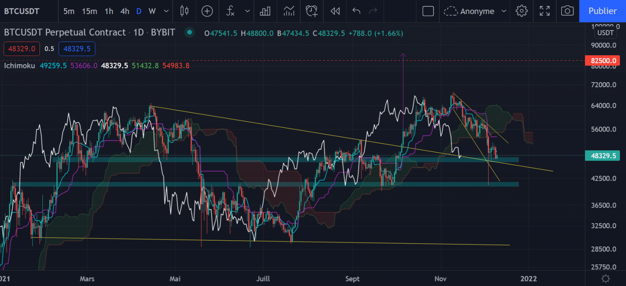
Task: Click the Mars label on time axis
Action: pos(87,279)
